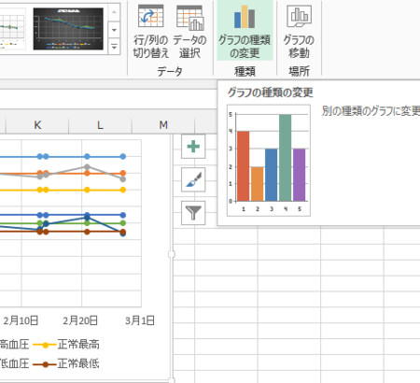This screenshot has width=420, height=383.
Task: Click the 3月1日 axis label
Action: (x=140, y=320)
